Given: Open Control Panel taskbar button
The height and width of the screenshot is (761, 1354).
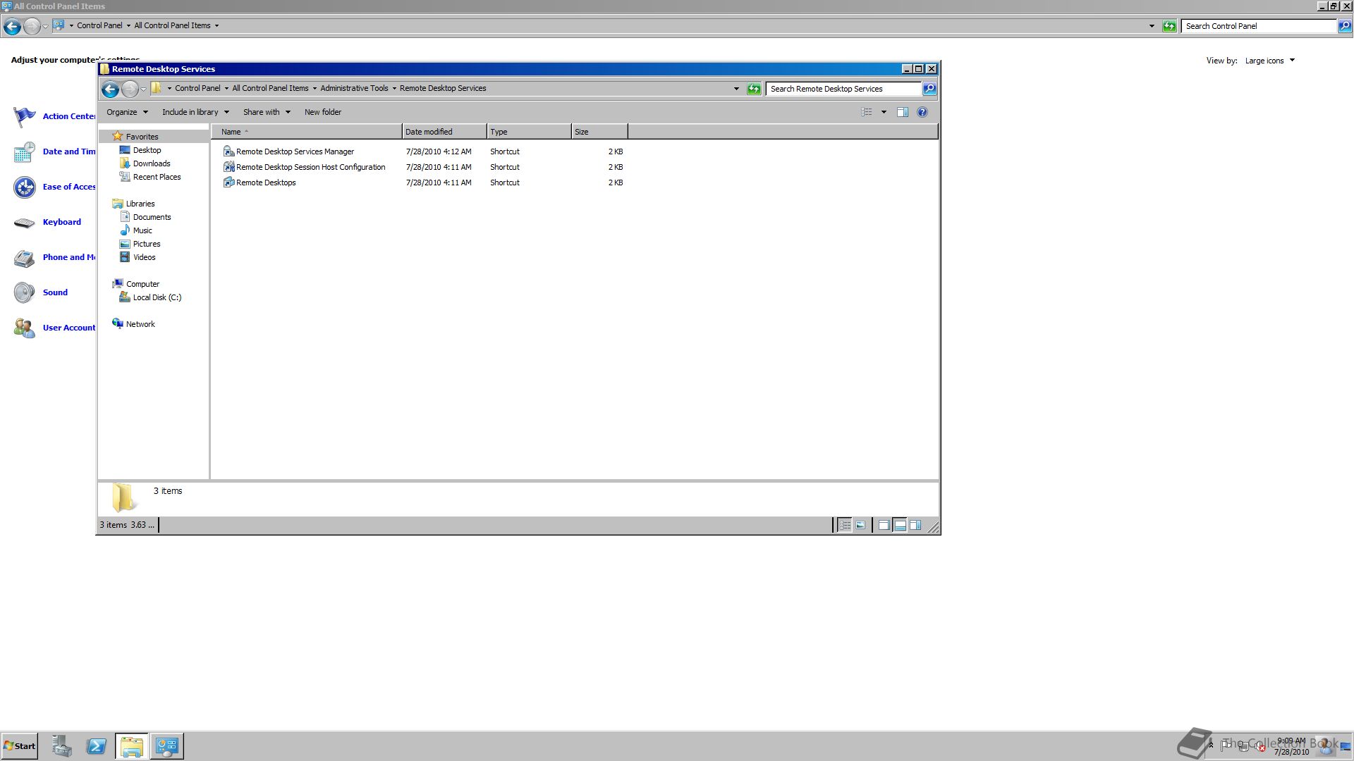Looking at the screenshot, I should [167, 746].
